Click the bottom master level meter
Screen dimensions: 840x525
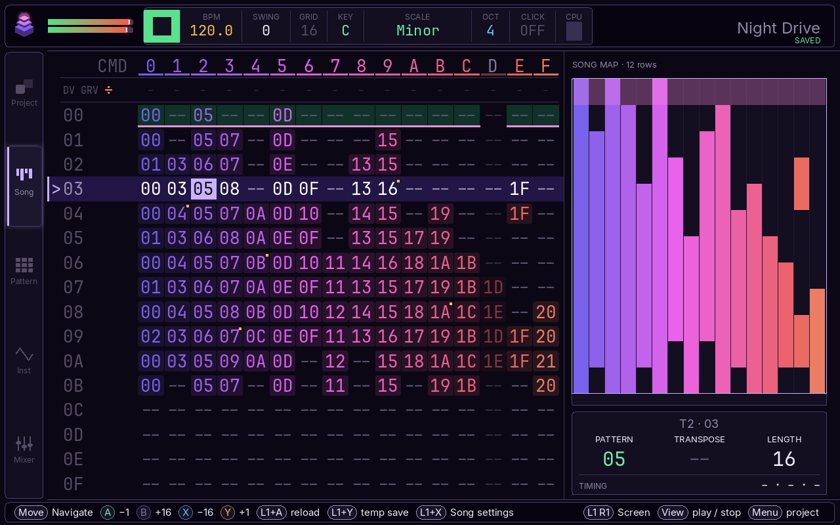91,30
